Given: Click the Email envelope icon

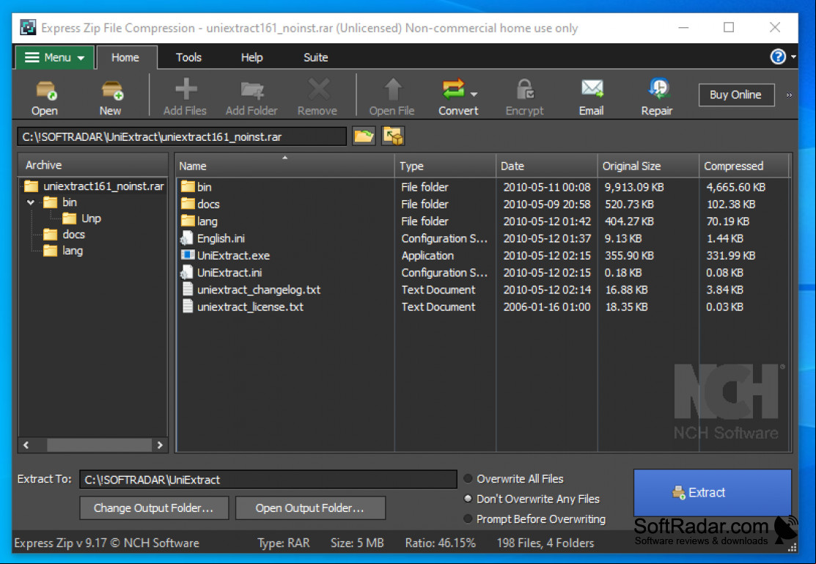Looking at the screenshot, I should pos(592,89).
